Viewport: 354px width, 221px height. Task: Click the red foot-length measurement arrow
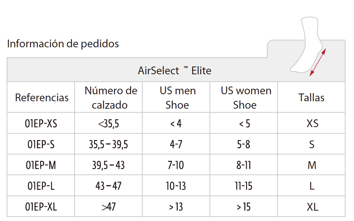318,62
